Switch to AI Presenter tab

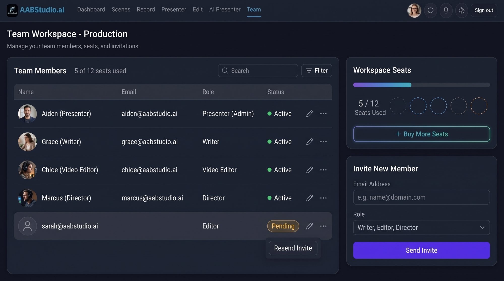click(x=225, y=10)
